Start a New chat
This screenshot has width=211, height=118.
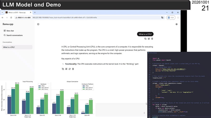[x=9, y=31]
